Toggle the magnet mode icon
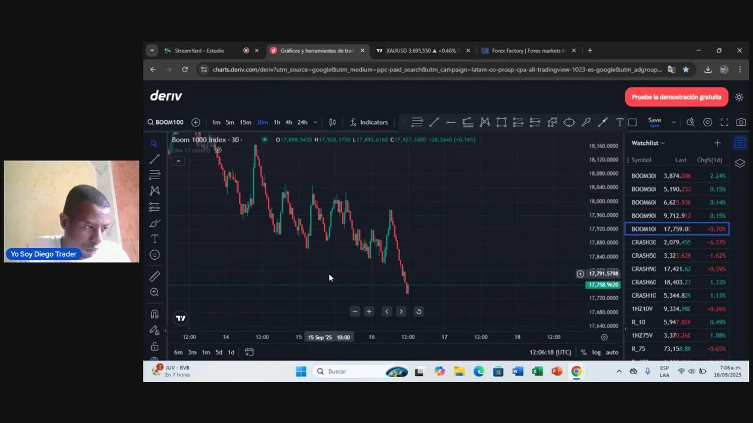Viewport: 753px width, 423px height. click(155, 314)
